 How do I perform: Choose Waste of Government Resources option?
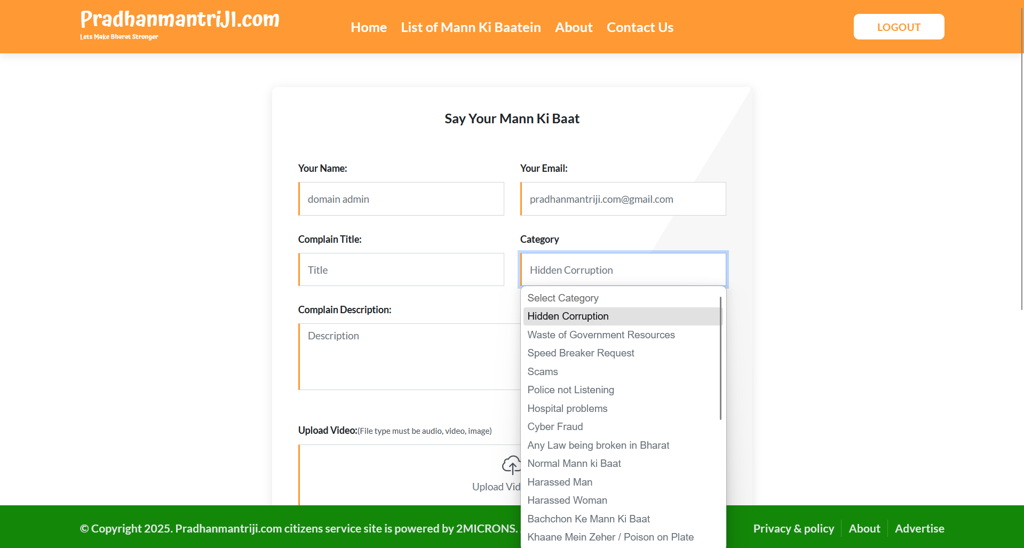pos(601,335)
